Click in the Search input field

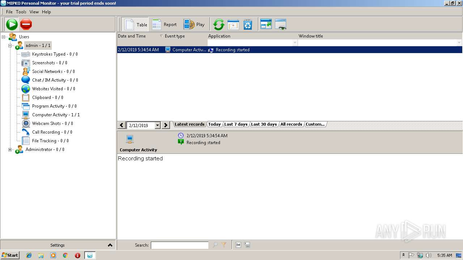coord(180,245)
